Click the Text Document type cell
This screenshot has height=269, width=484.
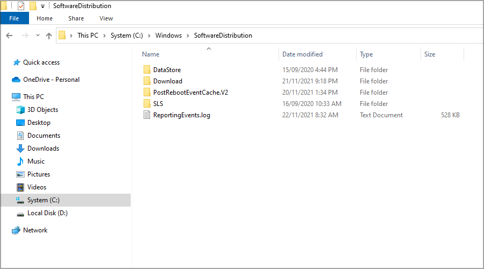381,115
